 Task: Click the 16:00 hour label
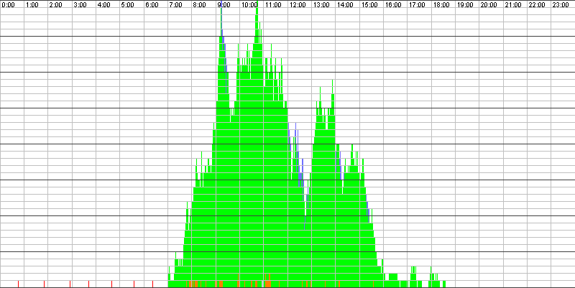392,5
